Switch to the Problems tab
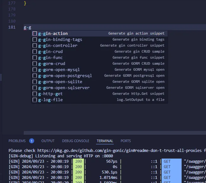Screen dimensions: 206x183 (17, 141)
